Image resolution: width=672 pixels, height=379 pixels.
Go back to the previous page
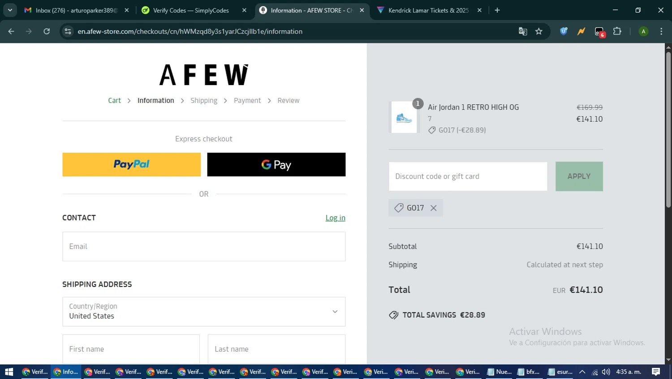point(11,31)
